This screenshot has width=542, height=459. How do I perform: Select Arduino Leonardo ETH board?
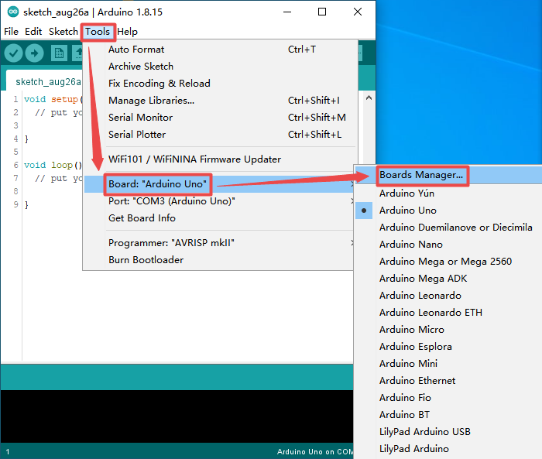(448, 313)
